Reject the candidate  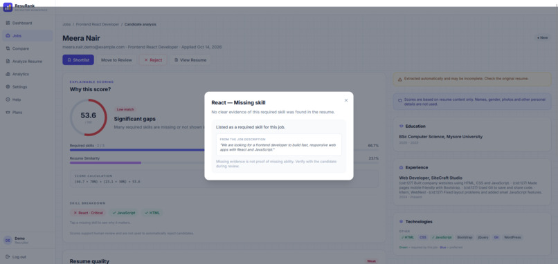click(x=153, y=60)
